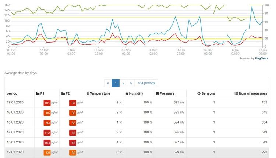276x158 pixels.
Task: Click the 554 measures count cell
Action: click(243, 122)
